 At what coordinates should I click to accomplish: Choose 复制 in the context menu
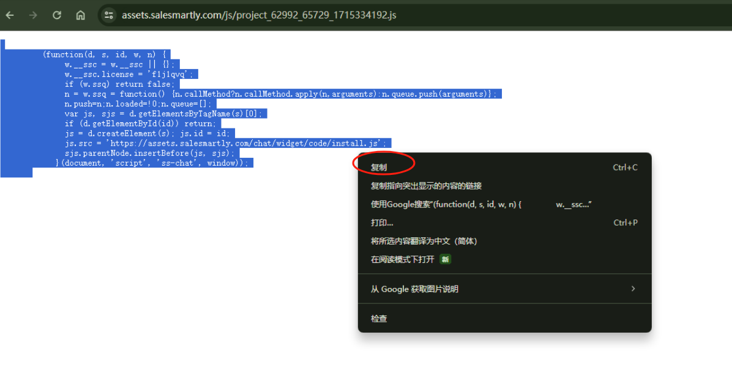point(504,168)
